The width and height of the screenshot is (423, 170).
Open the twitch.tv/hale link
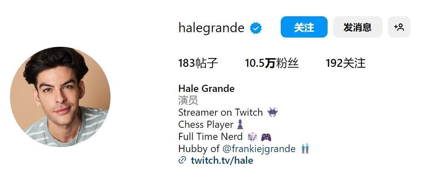222,160
